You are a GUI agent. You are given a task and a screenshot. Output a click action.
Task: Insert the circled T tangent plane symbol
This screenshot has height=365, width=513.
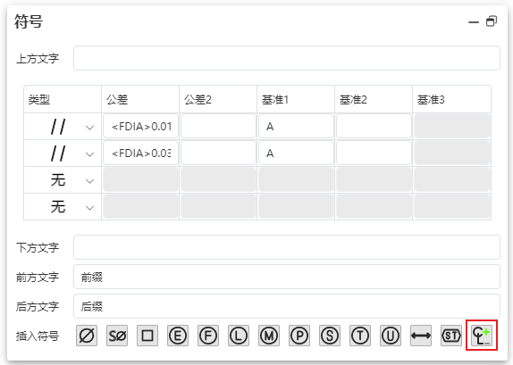click(x=360, y=336)
